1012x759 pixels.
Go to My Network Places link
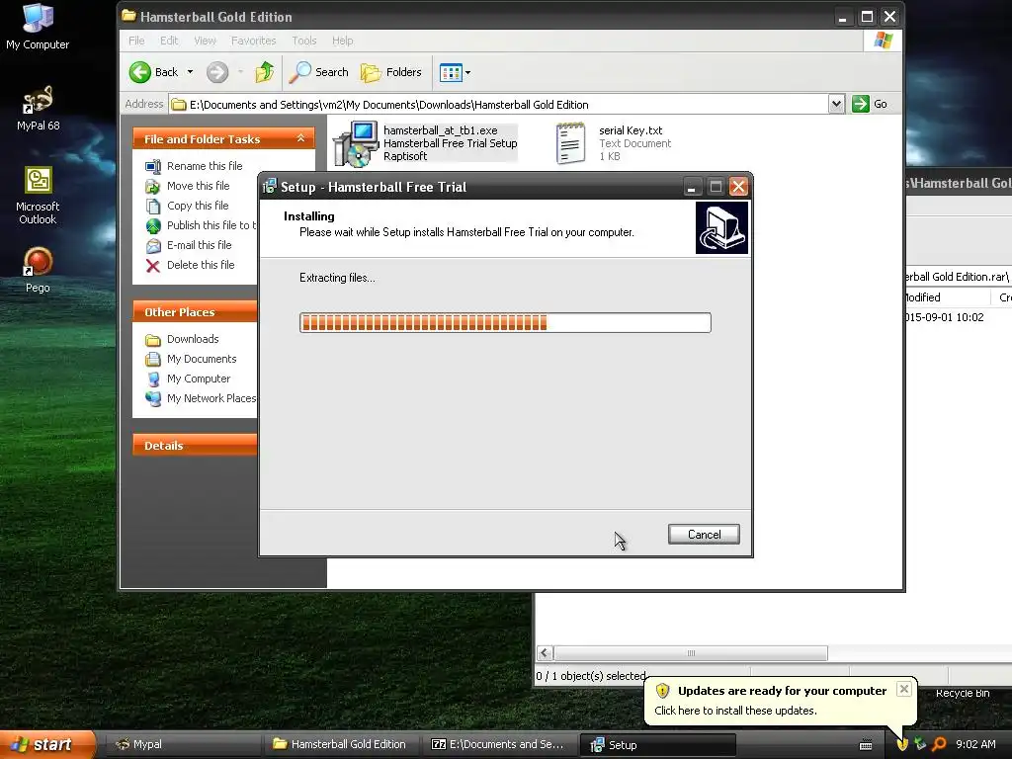tap(211, 398)
